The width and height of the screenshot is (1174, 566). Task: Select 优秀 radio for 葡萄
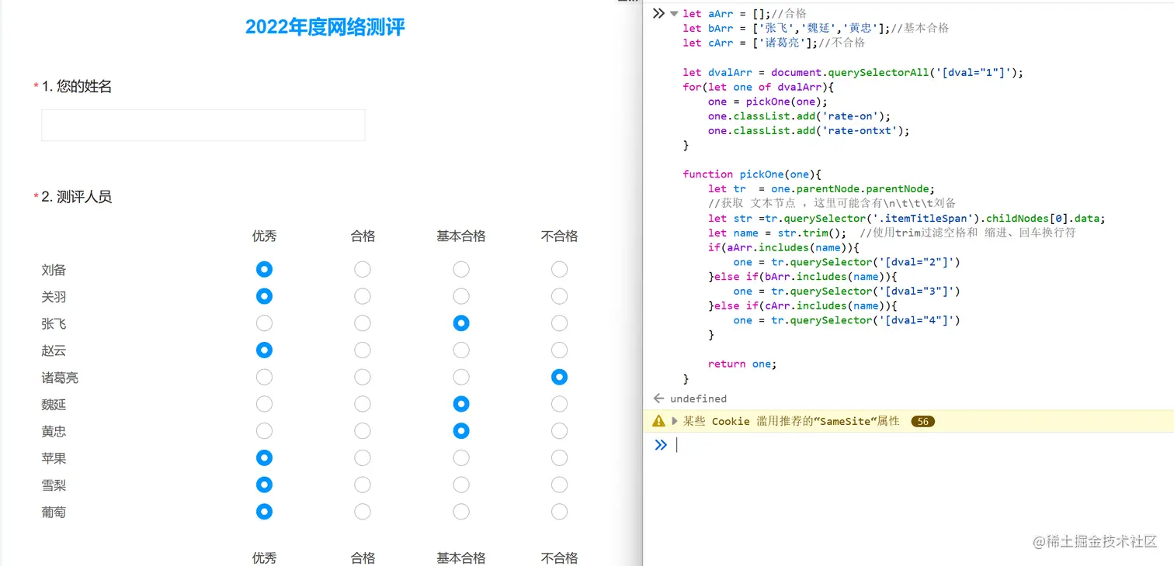tap(264, 512)
